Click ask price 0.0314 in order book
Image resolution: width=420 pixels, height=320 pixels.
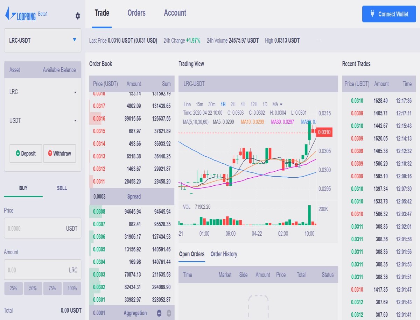pos(99,144)
